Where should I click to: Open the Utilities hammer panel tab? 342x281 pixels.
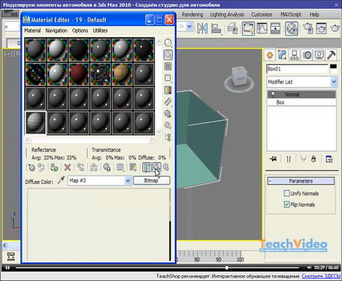click(331, 55)
